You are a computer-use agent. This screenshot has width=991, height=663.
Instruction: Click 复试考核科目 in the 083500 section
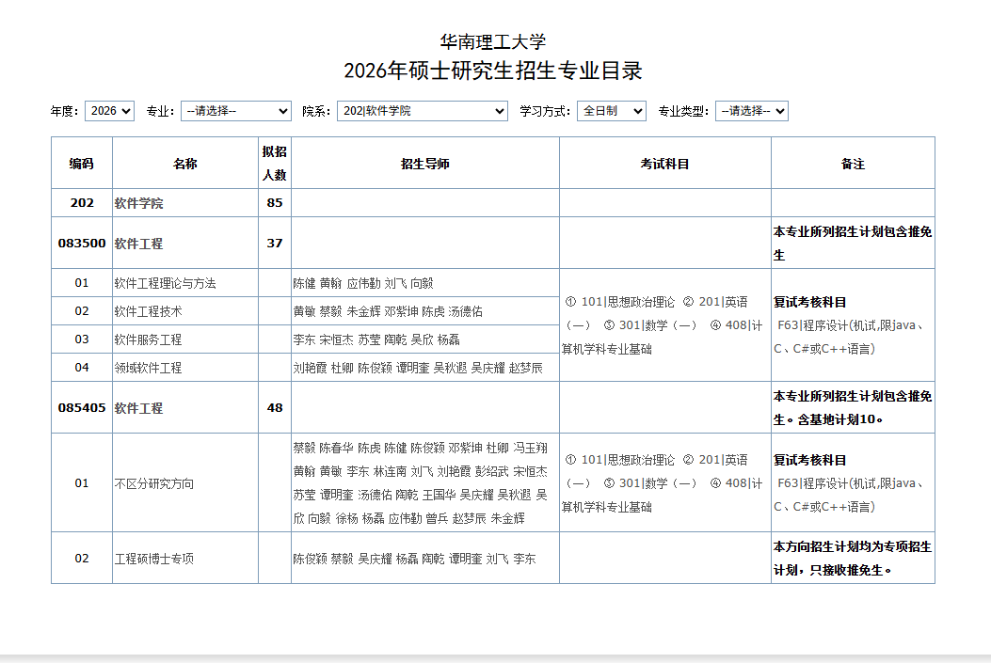pos(809,303)
